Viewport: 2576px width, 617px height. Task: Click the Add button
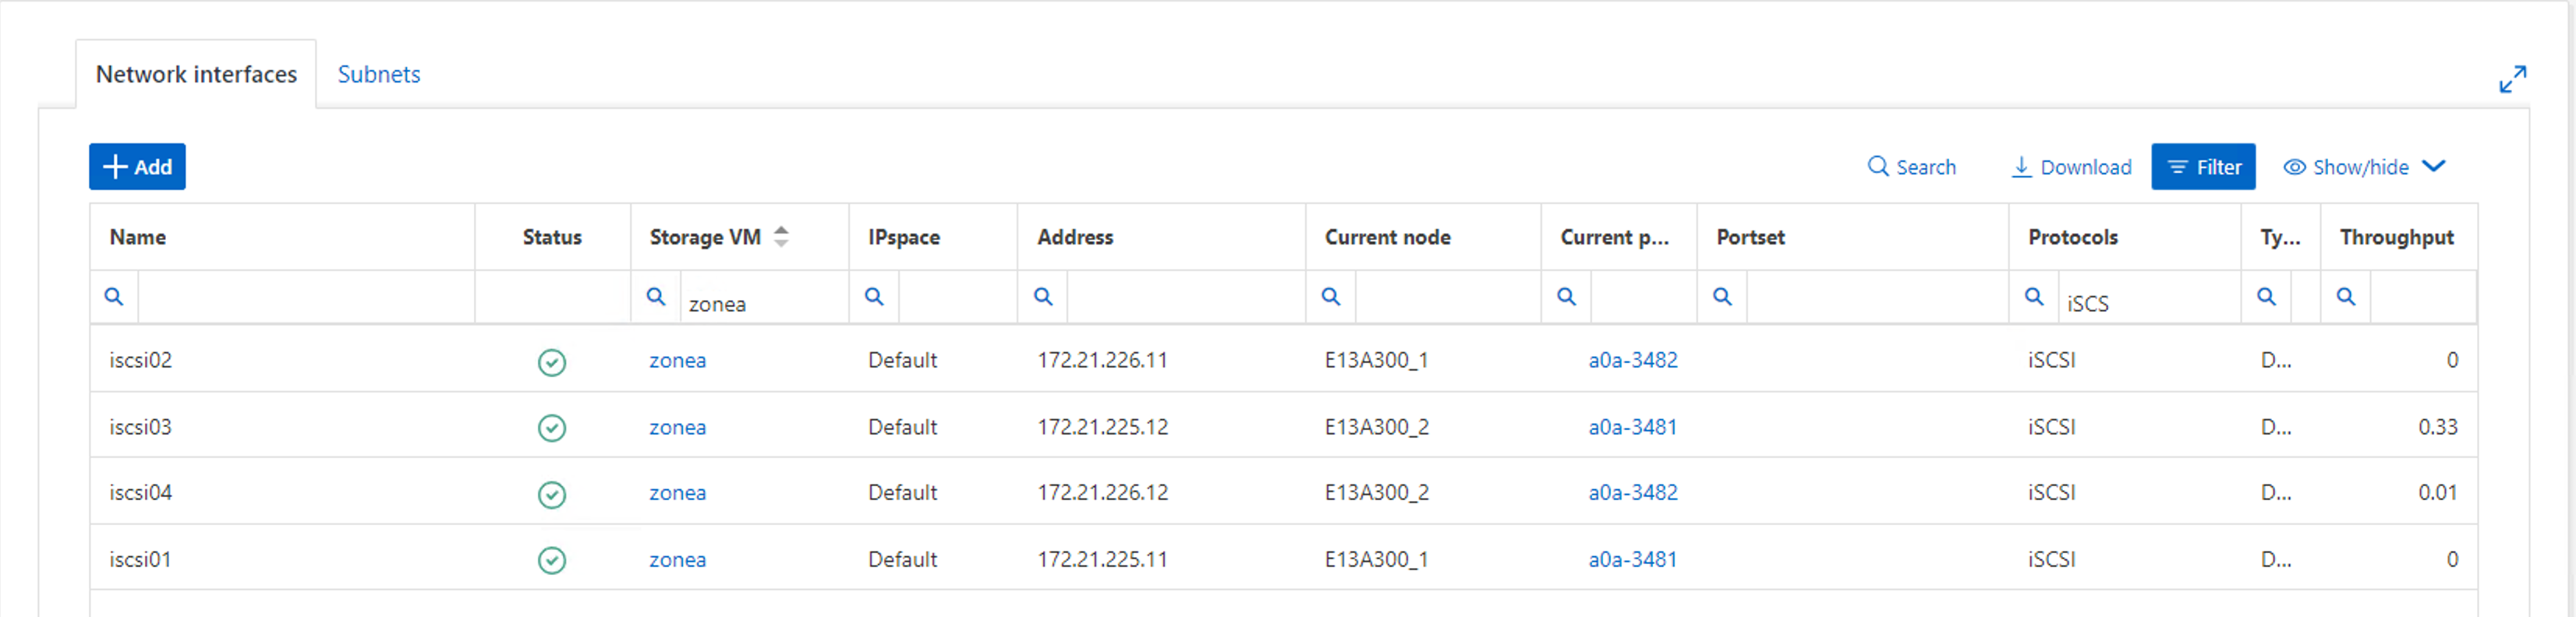[x=137, y=167]
